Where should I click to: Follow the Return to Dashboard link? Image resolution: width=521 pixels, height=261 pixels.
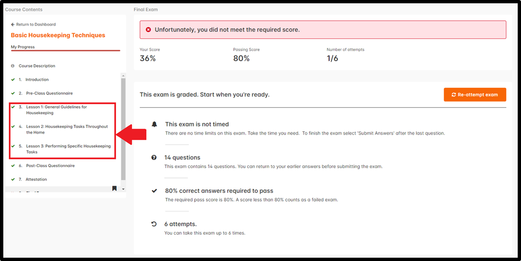pos(36,25)
